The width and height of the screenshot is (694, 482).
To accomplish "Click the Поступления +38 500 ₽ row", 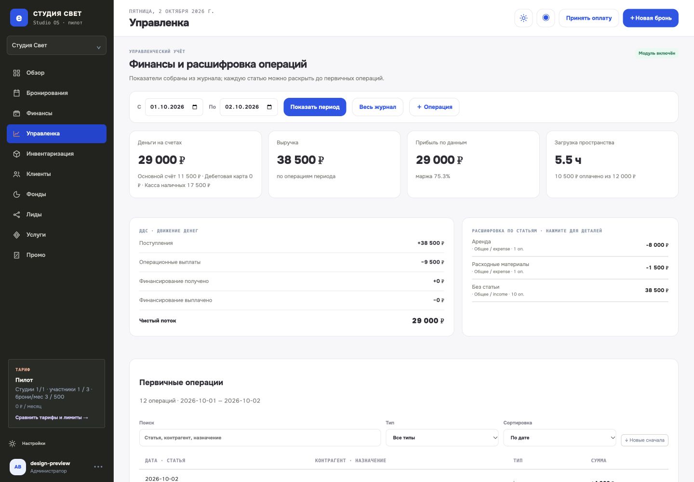I will pos(292,243).
